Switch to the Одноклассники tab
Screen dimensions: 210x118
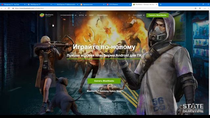tap(92, 4)
